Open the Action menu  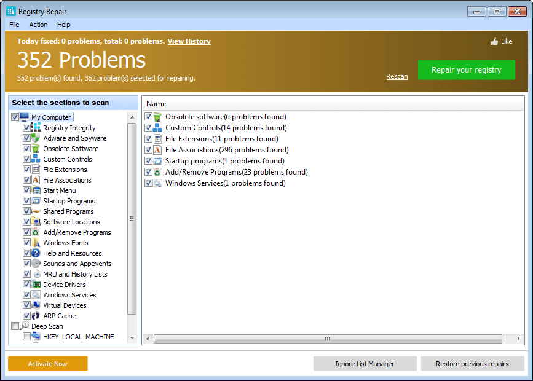pos(38,25)
